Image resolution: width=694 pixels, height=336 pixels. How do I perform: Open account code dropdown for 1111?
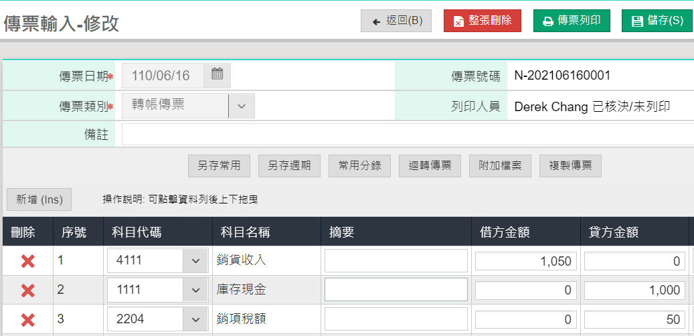[x=195, y=290]
